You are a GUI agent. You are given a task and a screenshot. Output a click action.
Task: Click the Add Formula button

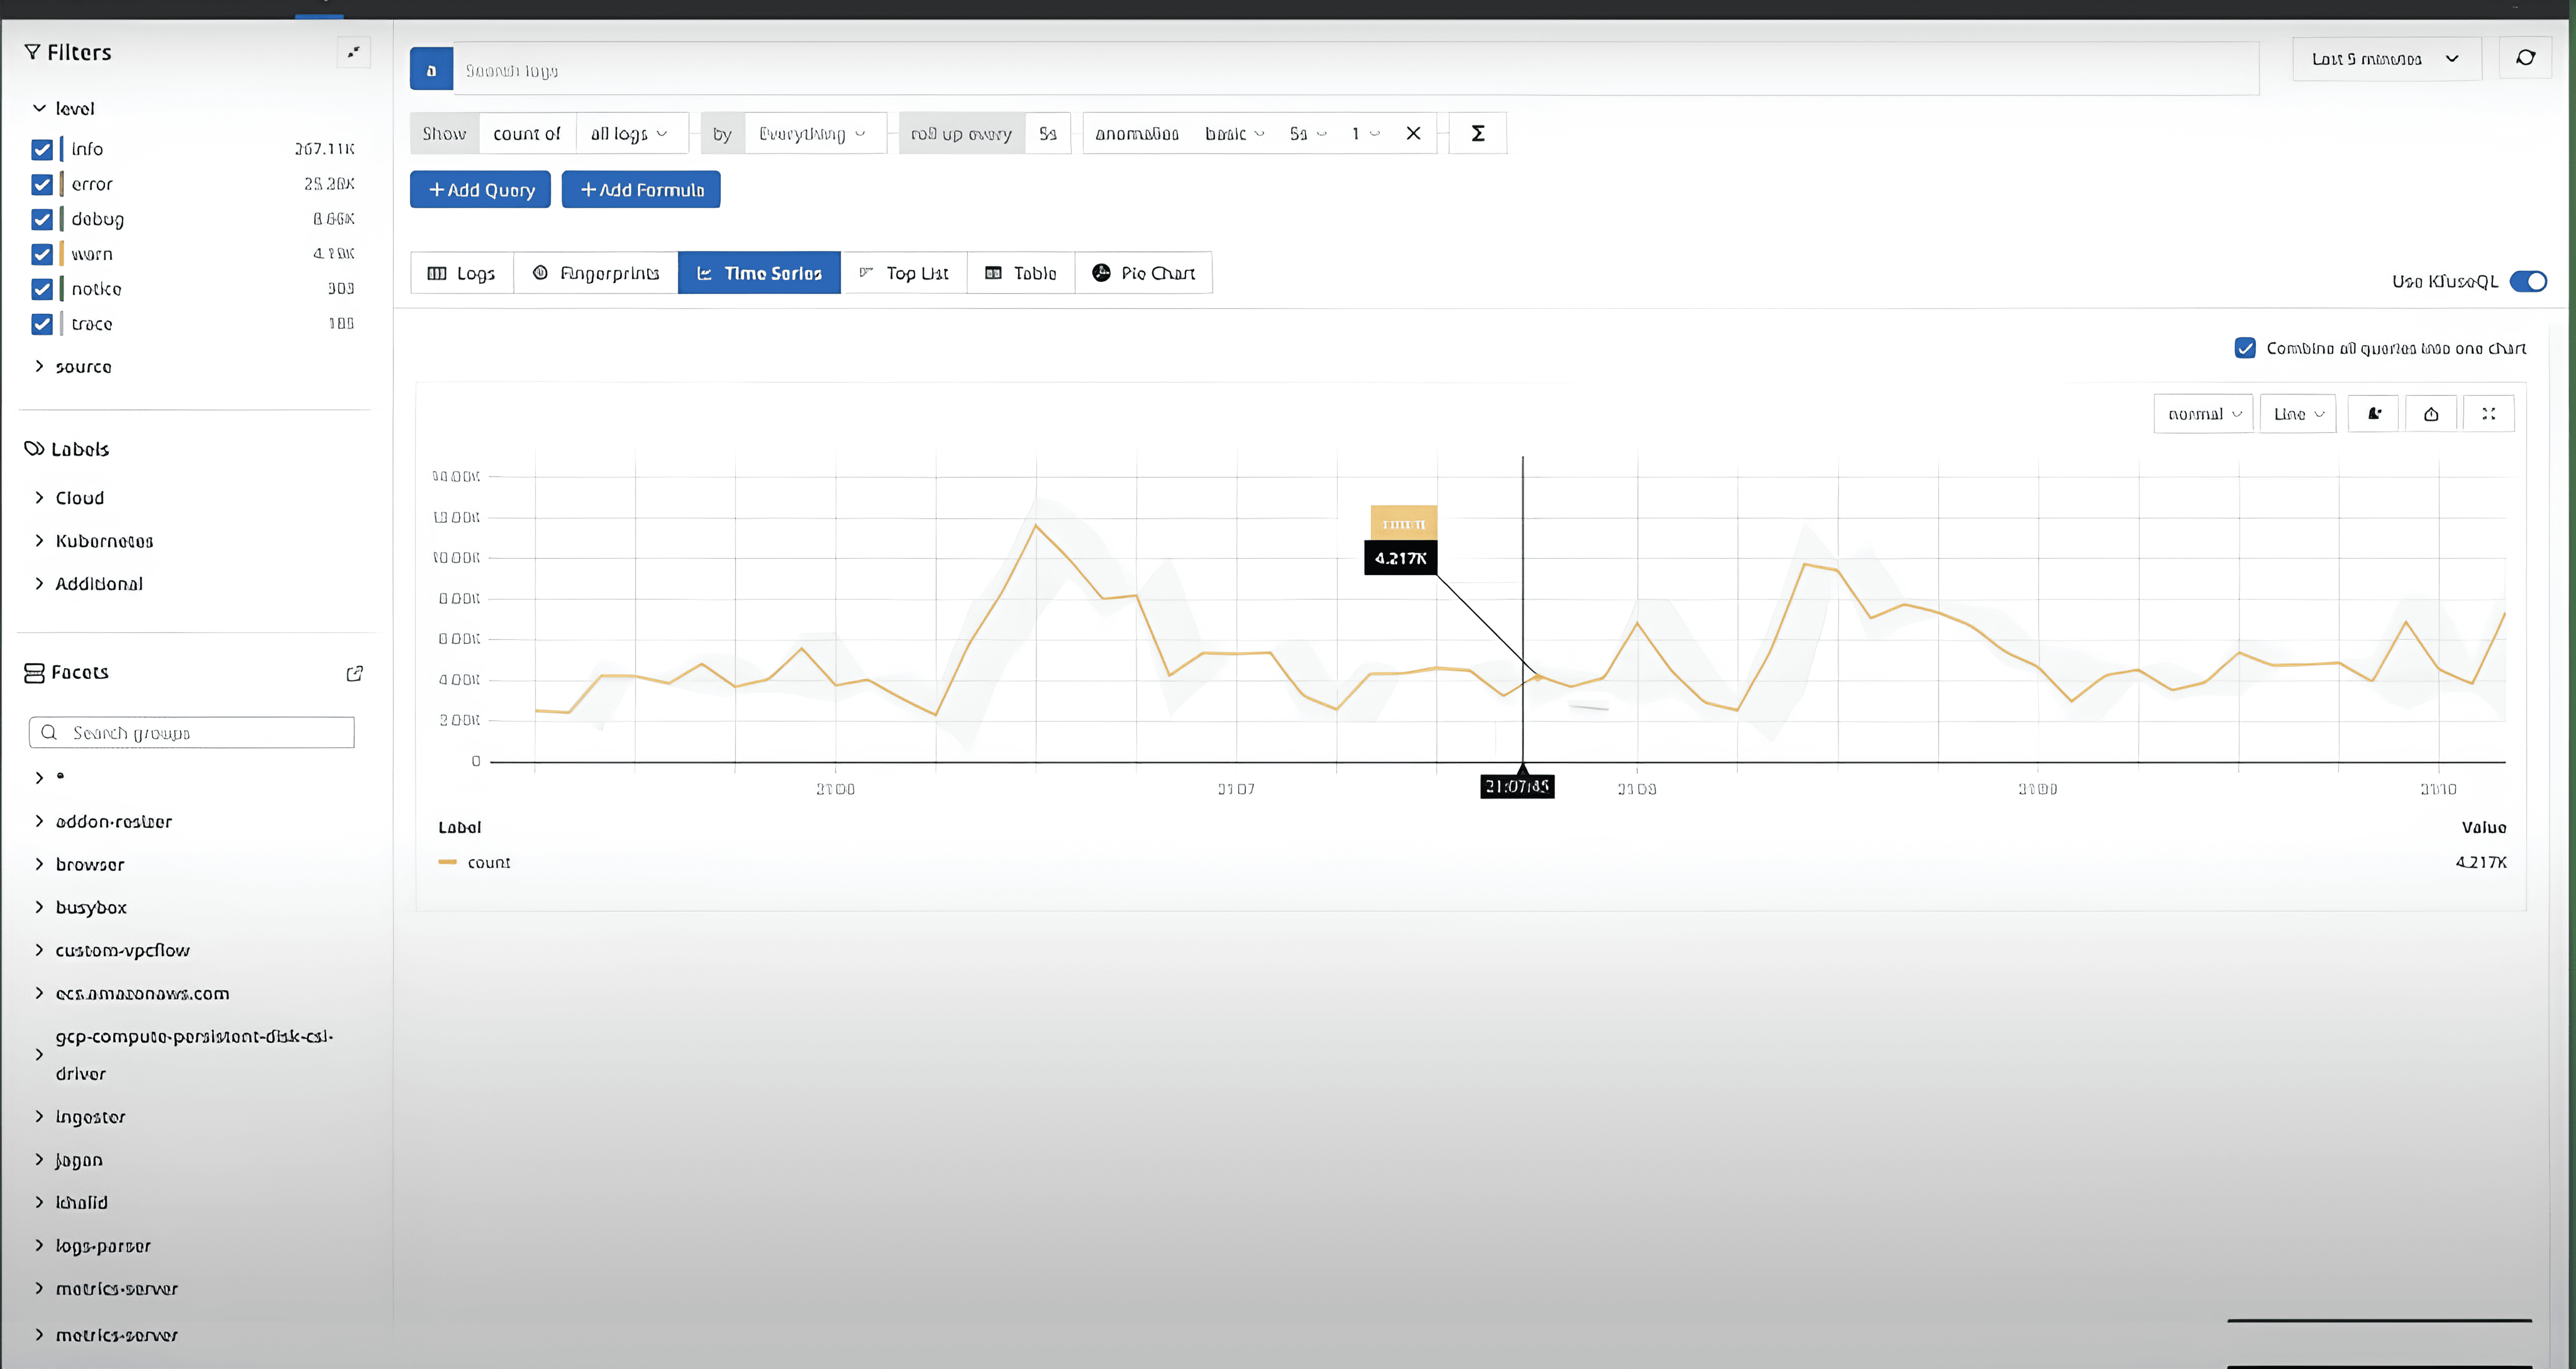[x=641, y=190]
